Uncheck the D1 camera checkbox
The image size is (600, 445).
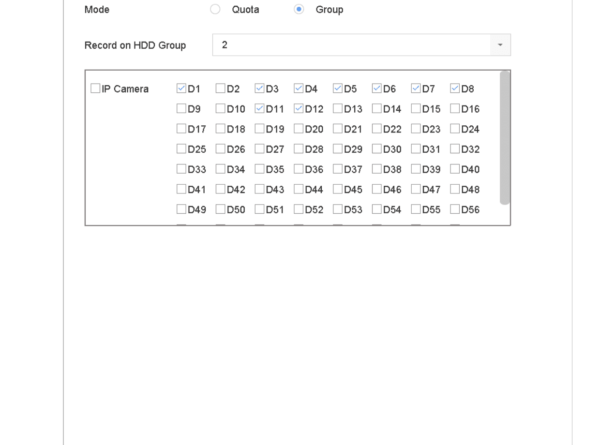coord(181,89)
